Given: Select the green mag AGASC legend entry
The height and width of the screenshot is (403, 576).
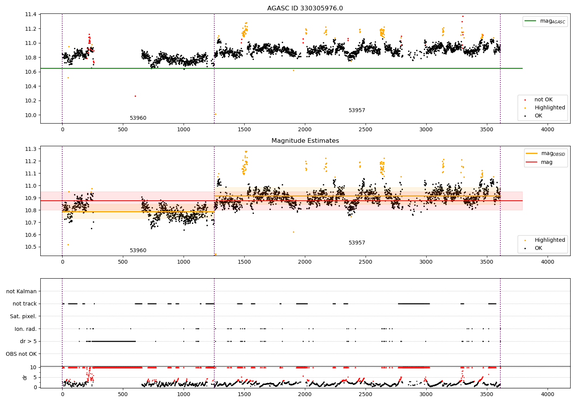Looking at the screenshot, I should pyautogui.click(x=545, y=21).
